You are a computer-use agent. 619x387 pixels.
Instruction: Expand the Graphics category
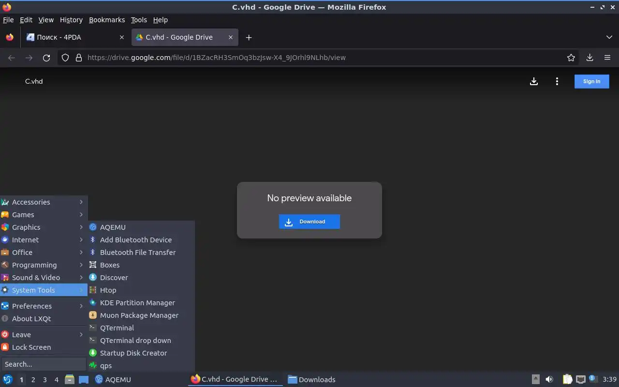click(44, 227)
